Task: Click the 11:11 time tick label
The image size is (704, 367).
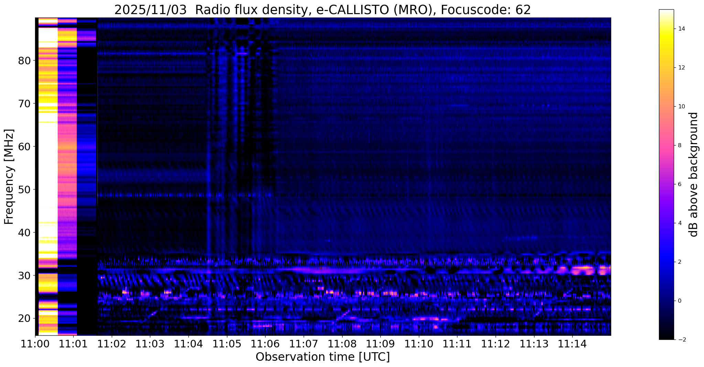Action: click(457, 344)
